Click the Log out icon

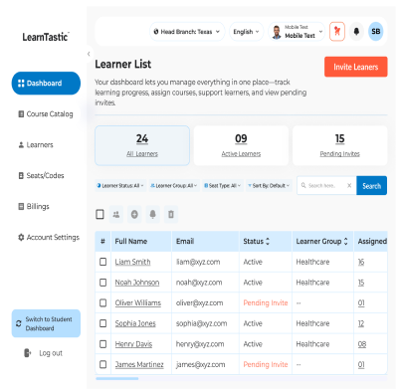pyautogui.click(x=28, y=353)
